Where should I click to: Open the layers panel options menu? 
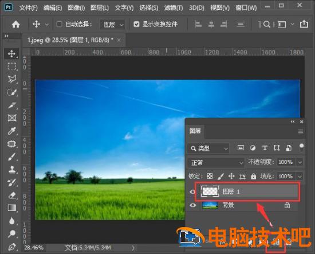click(301, 131)
